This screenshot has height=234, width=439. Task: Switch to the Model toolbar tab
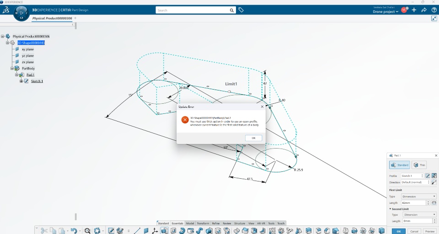pyautogui.click(x=190, y=223)
